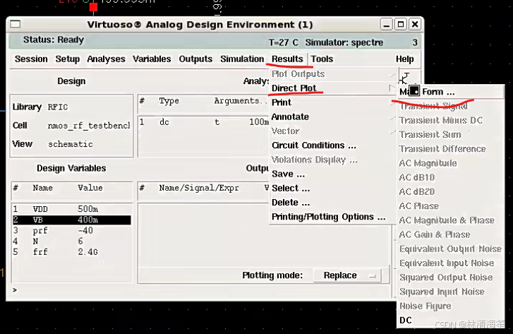
Task: Click the Plot Outputs menu entry
Action: pos(332,74)
